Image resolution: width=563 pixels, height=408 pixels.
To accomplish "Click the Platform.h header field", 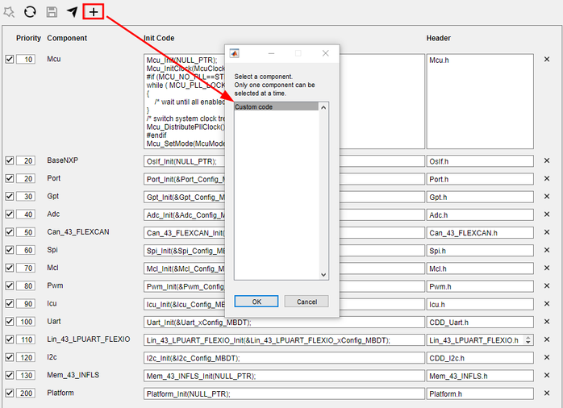I will tap(480, 393).
